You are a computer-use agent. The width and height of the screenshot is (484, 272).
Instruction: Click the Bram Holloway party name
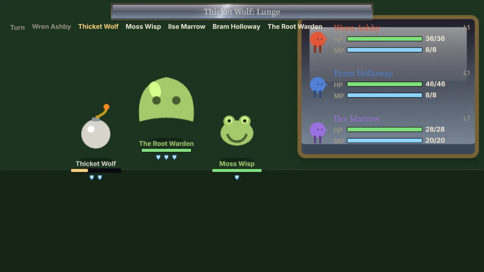(363, 73)
